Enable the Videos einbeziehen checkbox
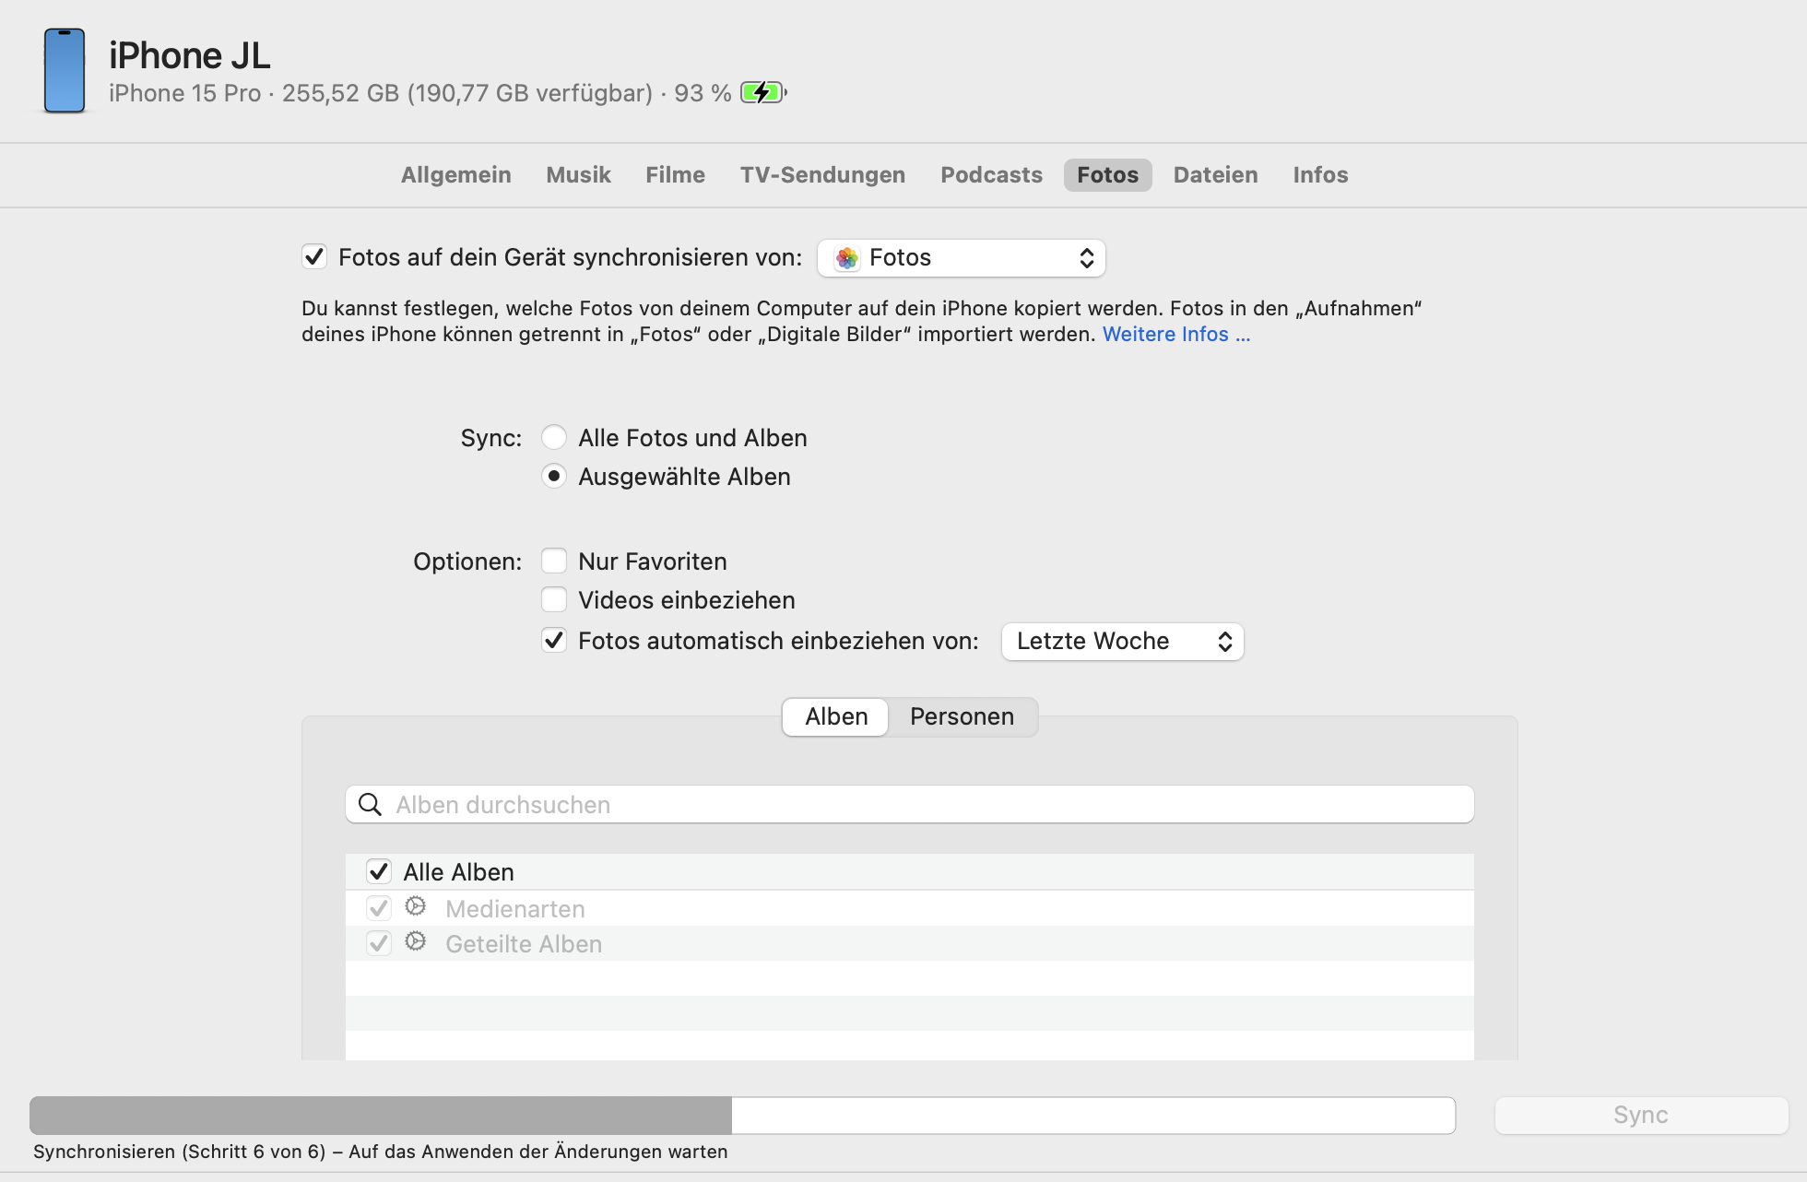Screen dimensions: 1807x1182 554,599
